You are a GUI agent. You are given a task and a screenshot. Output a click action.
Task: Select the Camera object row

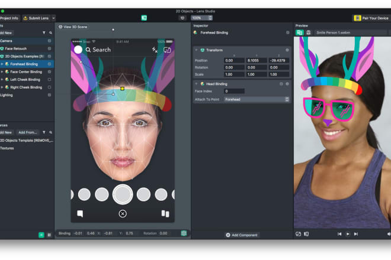click(27, 41)
